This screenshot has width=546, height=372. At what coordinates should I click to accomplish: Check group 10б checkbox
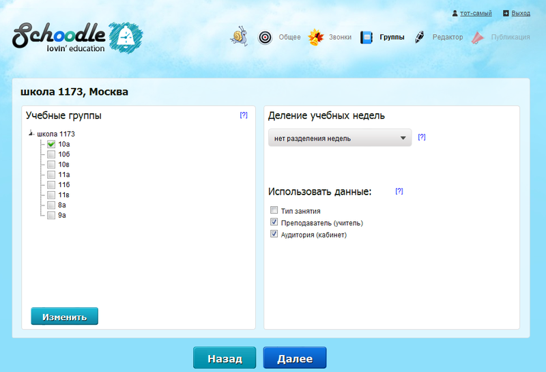point(51,154)
